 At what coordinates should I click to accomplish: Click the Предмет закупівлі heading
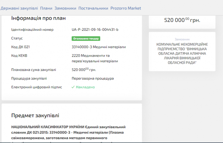[35, 116]
